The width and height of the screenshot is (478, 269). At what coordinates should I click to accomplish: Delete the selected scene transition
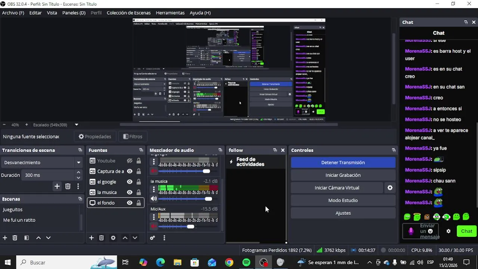[68, 186]
